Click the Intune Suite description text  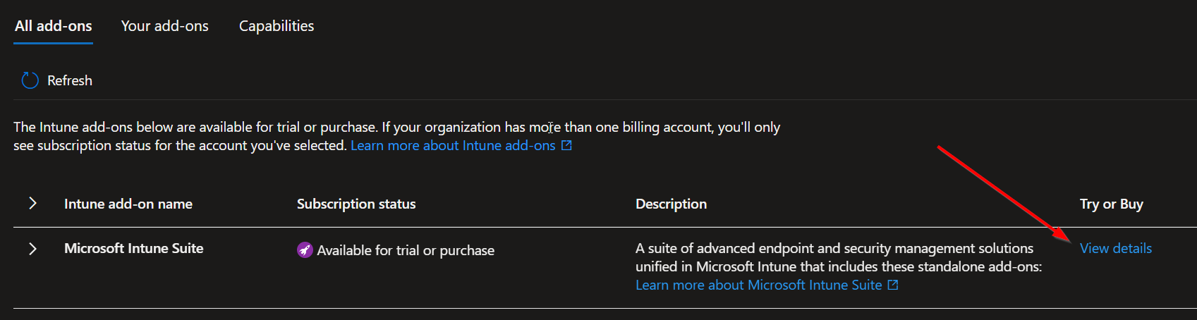pos(834,257)
